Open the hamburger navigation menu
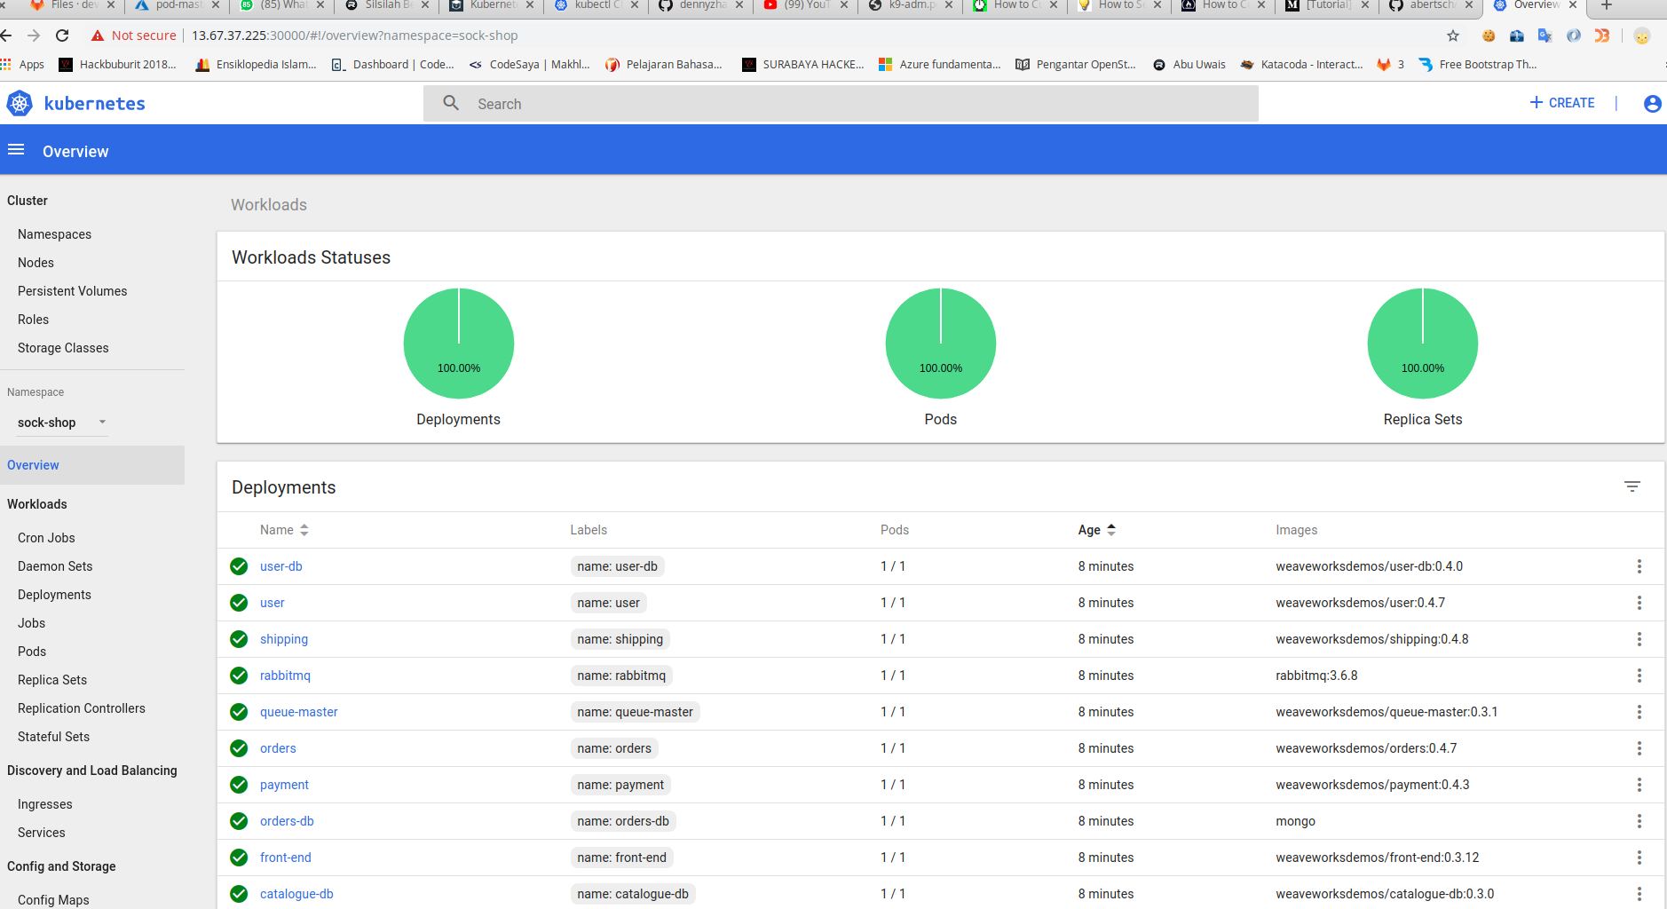Viewport: 1667px width, 909px height. (x=16, y=150)
